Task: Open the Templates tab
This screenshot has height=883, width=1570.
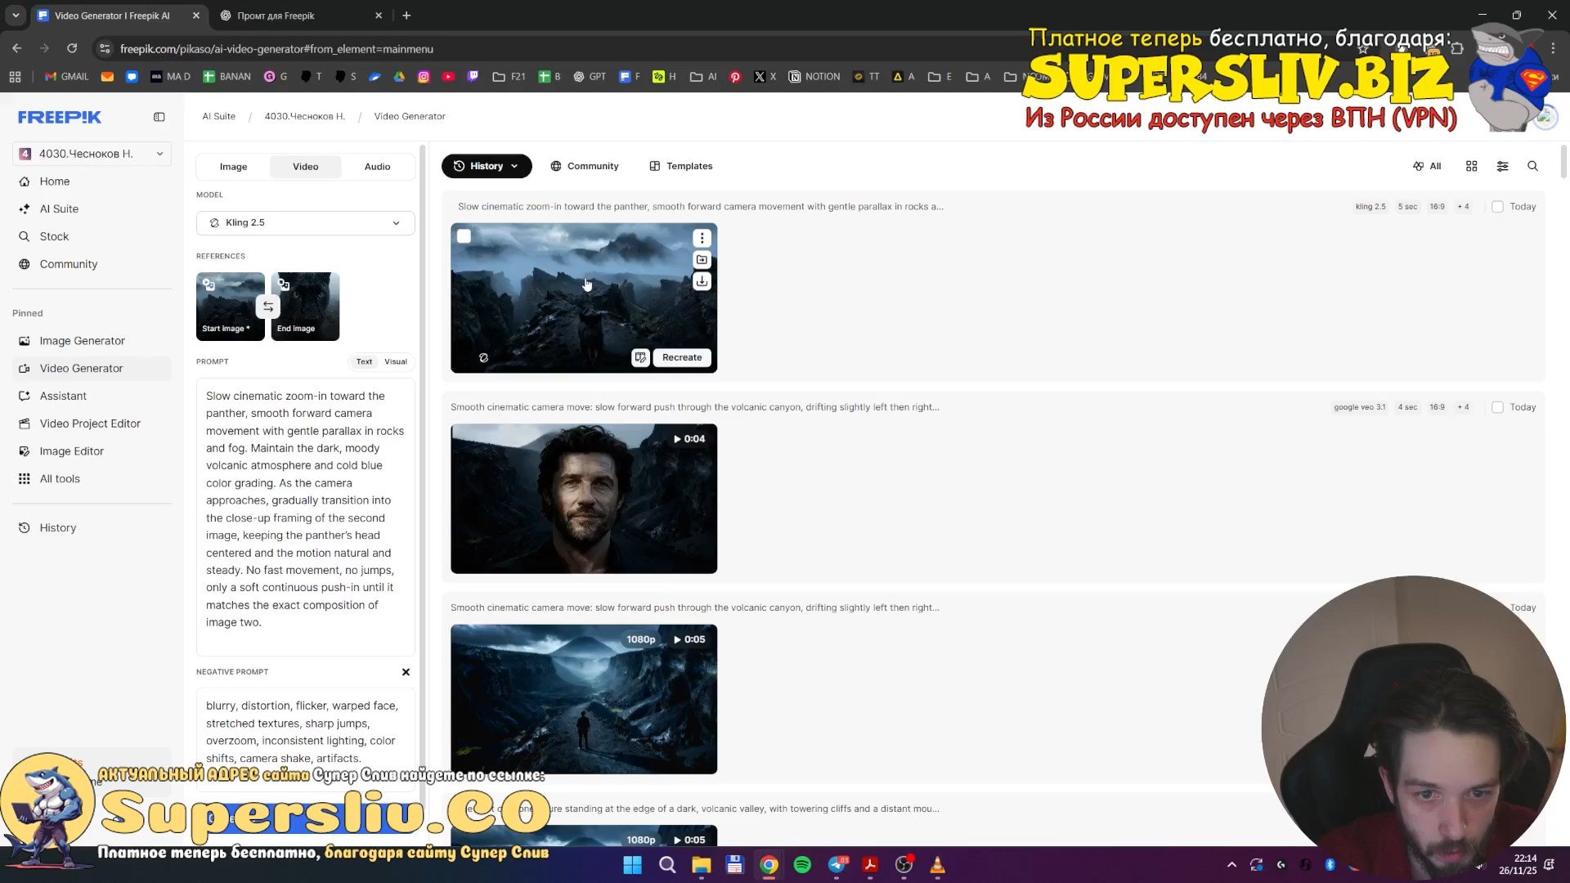Action: [x=681, y=166]
